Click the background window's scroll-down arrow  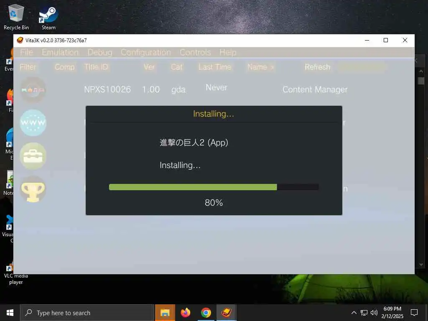(x=421, y=264)
